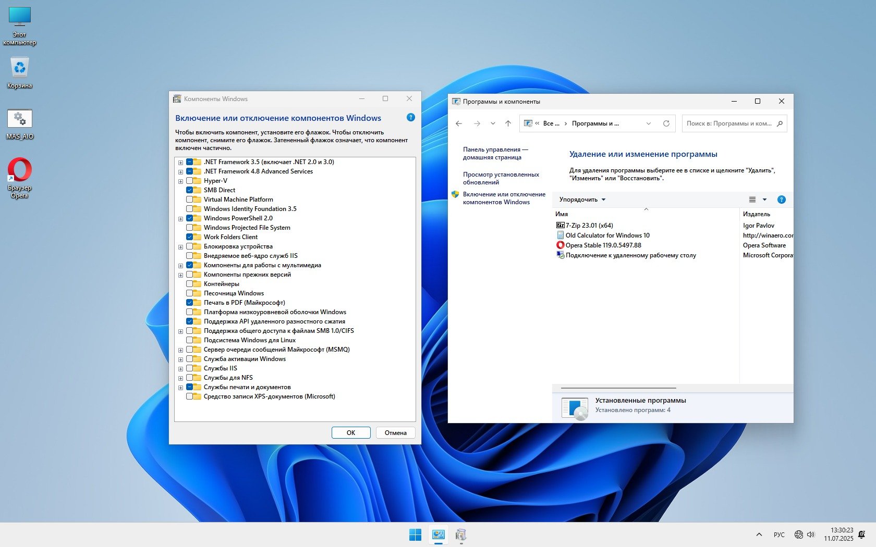Viewport: 876px width, 547px height.
Task: Click the programs search input field
Action: pyautogui.click(x=728, y=123)
